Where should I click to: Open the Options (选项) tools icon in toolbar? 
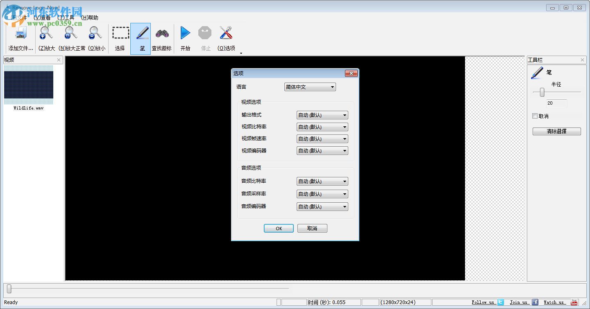[x=226, y=33]
